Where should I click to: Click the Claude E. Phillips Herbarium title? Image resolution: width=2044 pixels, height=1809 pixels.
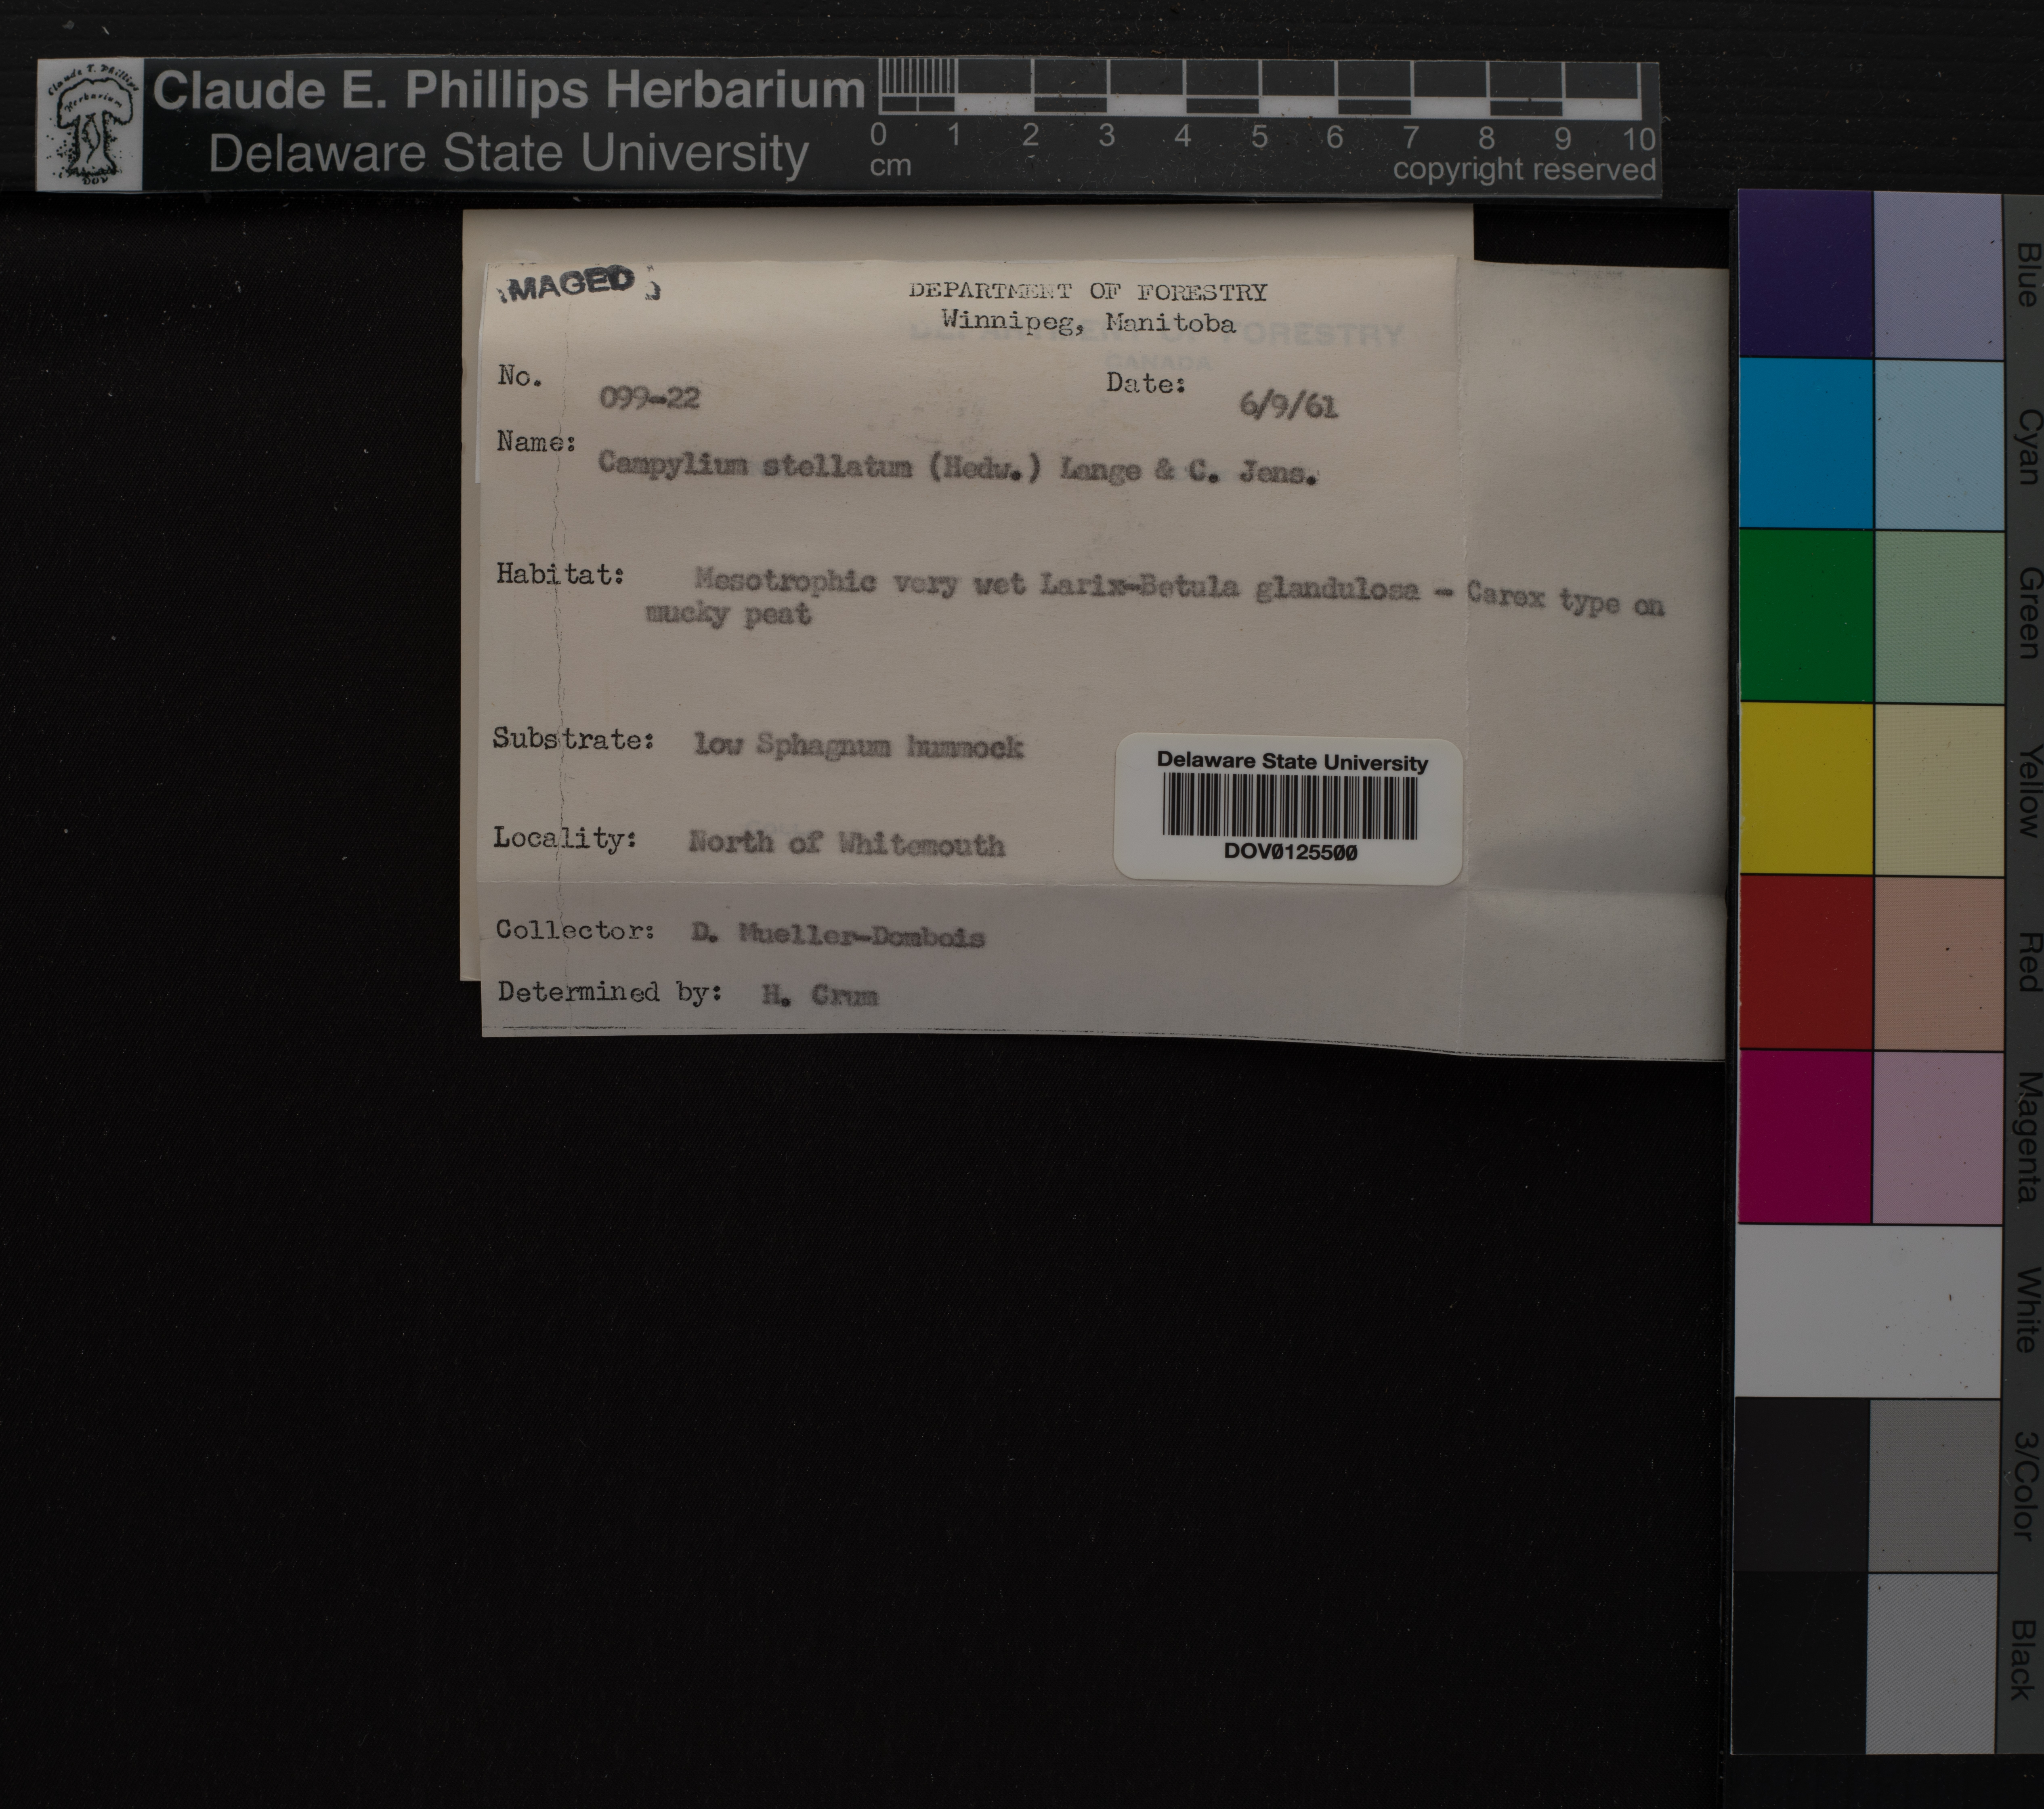pyautogui.click(x=508, y=90)
